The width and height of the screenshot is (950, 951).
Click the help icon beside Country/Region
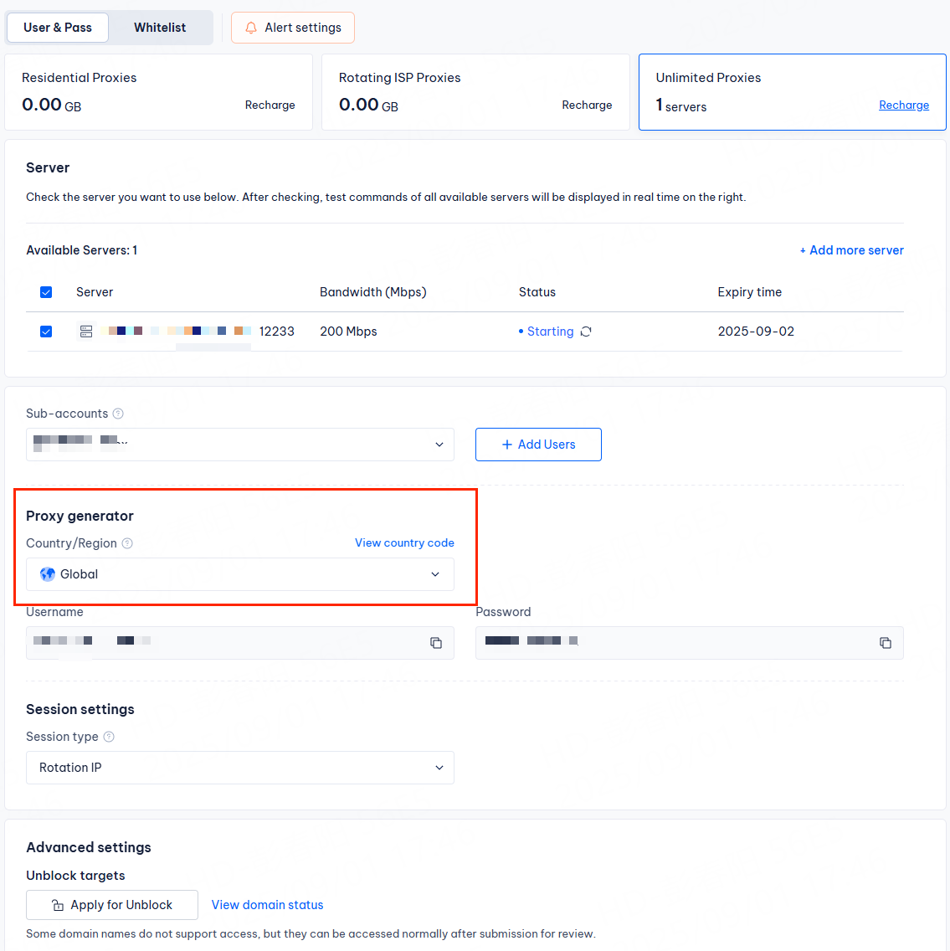coord(127,543)
